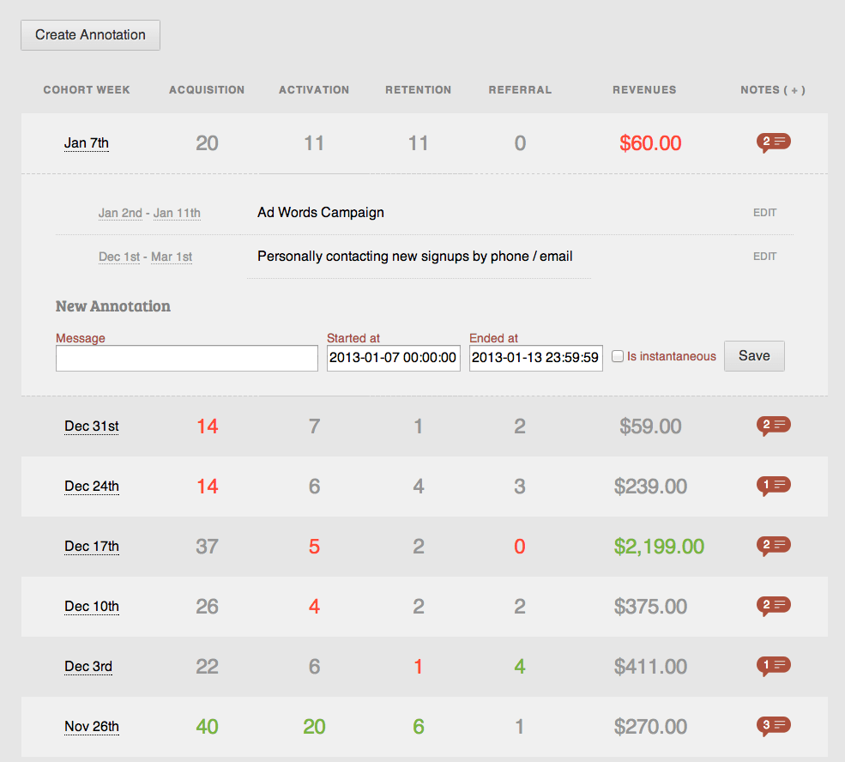Open the Dec 24th notes bubble
Screen dimensions: 845x762
pos(773,486)
